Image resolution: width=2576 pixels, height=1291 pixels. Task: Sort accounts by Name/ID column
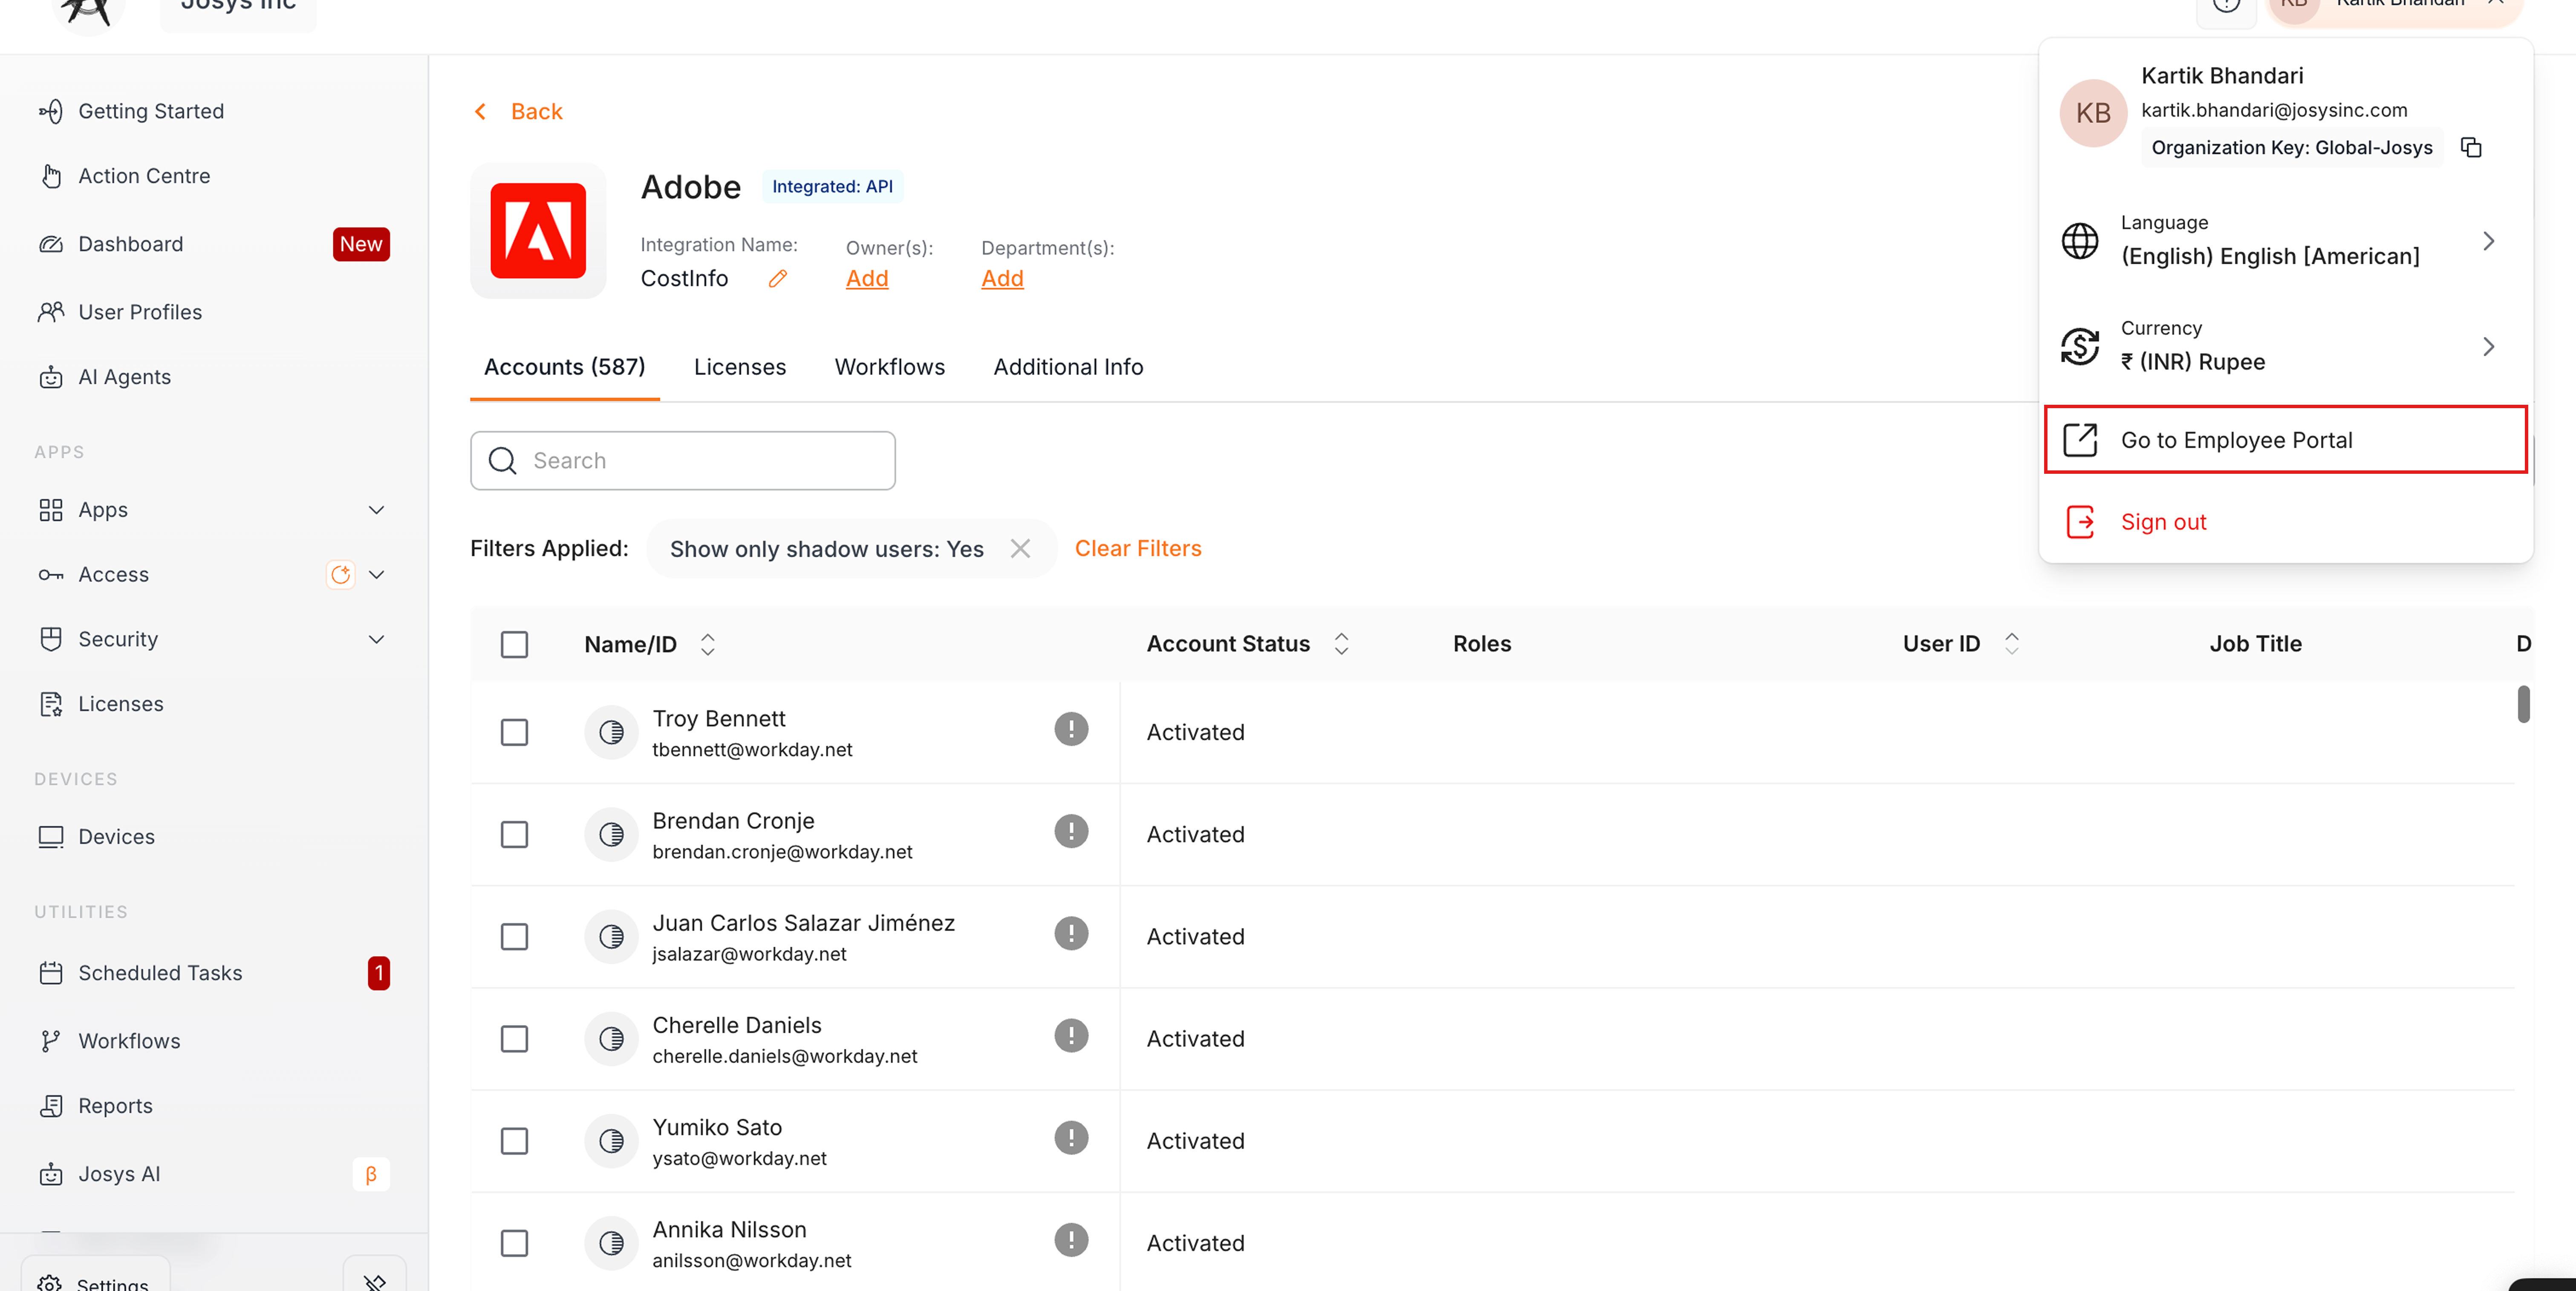[708, 645]
